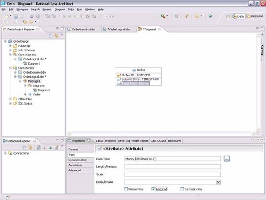This screenshot has width=266, height=200.
Task: Collapse the OrderDesign project node
Action: (x=5, y=41)
